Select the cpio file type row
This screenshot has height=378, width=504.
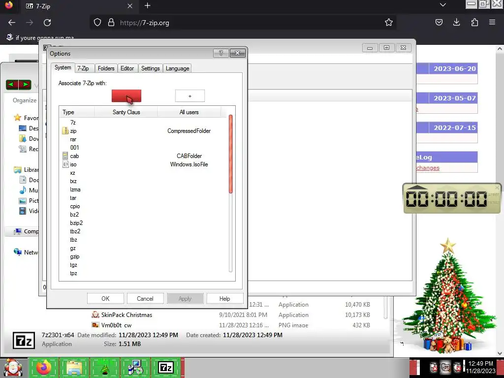tap(143, 206)
